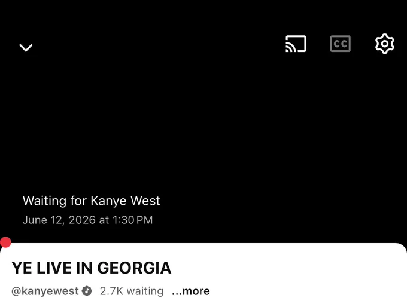Click the gear icon for quality options
The height and width of the screenshot is (304, 407).
(385, 44)
